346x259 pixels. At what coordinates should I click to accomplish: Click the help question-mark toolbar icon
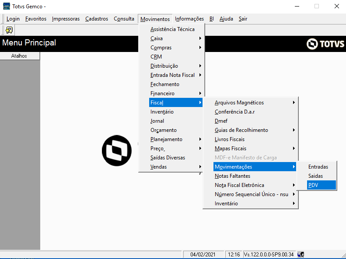point(9,30)
